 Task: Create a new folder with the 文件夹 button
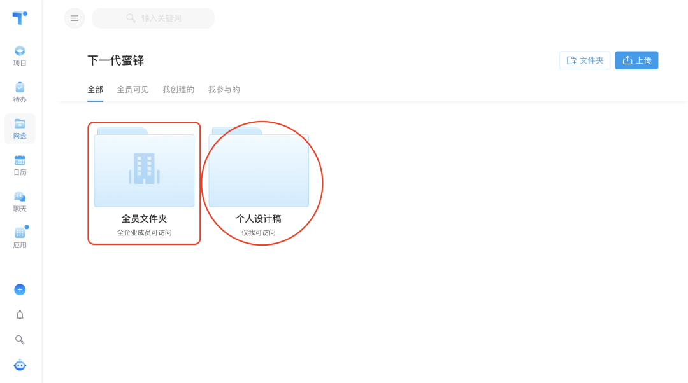584,60
